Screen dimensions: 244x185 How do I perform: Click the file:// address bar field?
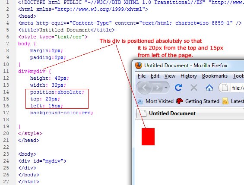(x=231, y=88)
